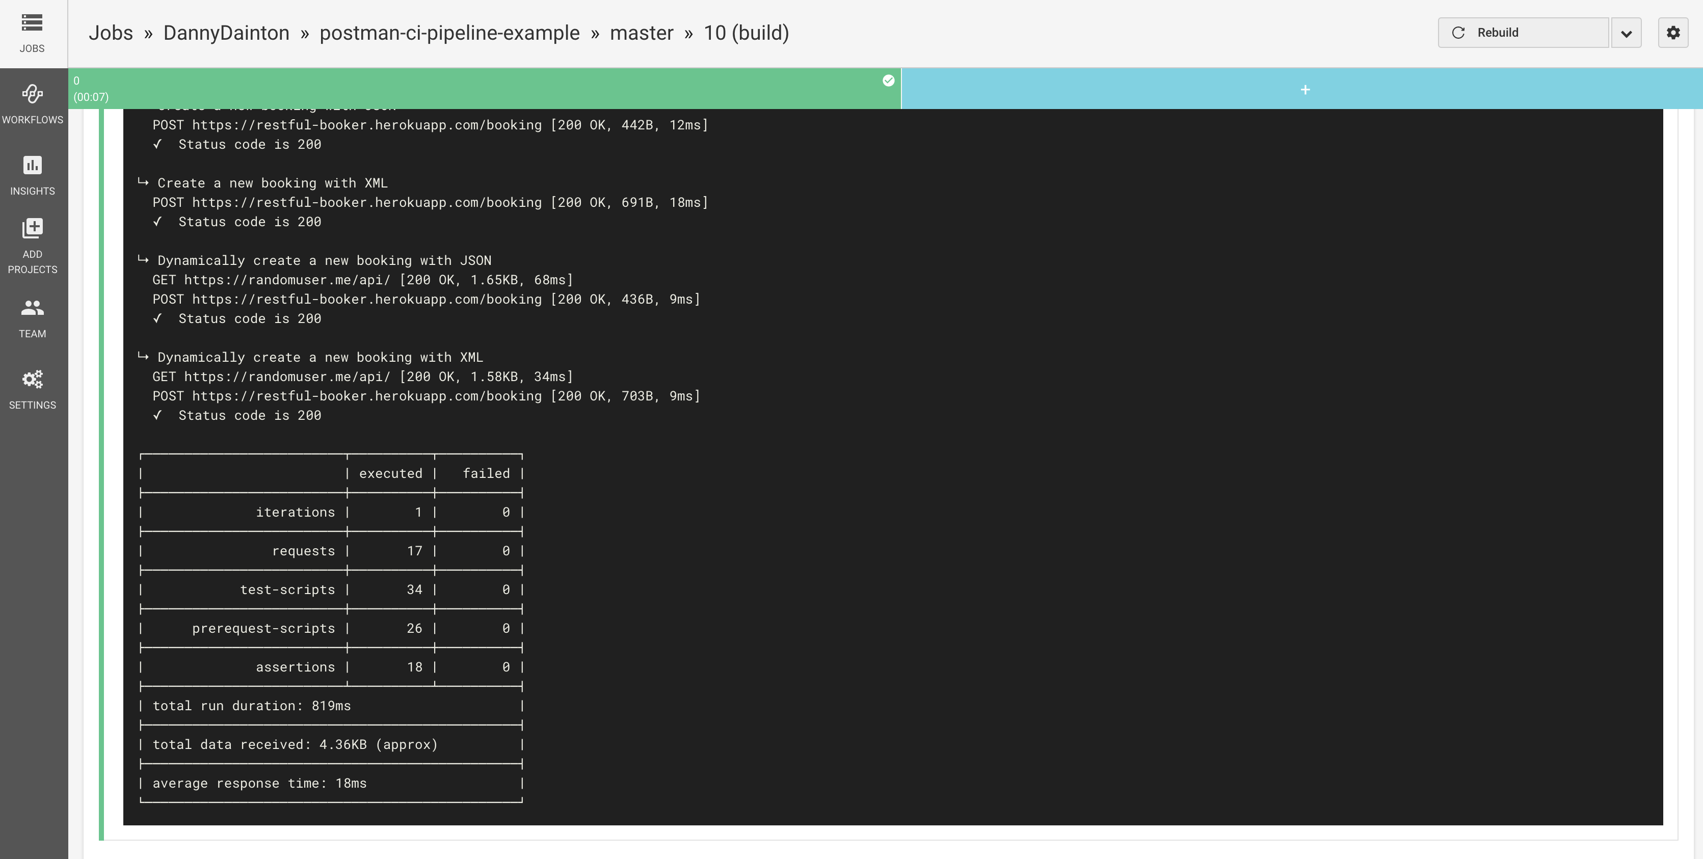Click 'Dynamically create a new booking with XML'
This screenshot has width=1703, height=859.
[x=320, y=358]
